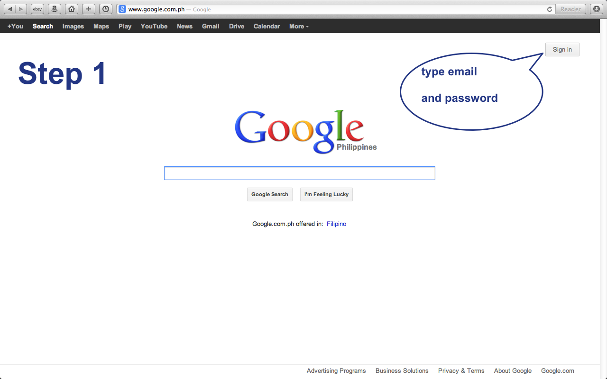
Task: Expand the More dropdown in Google bar
Action: [x=299, y=27]
